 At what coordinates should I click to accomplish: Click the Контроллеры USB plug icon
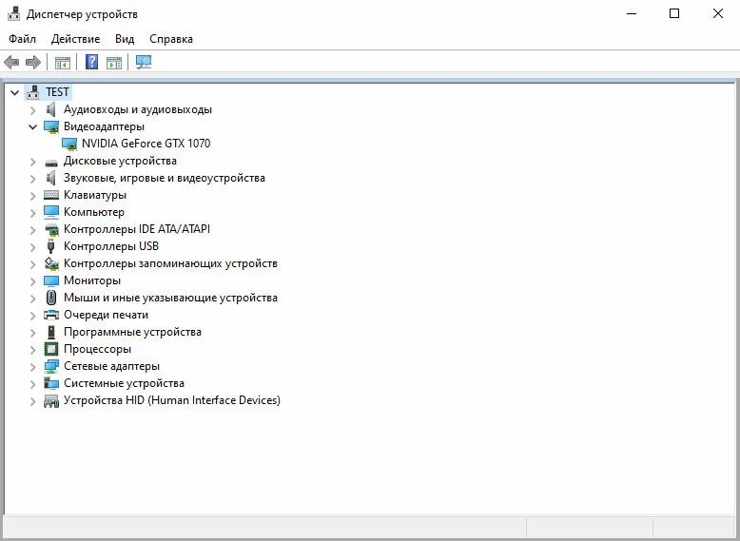click(51, 246)
